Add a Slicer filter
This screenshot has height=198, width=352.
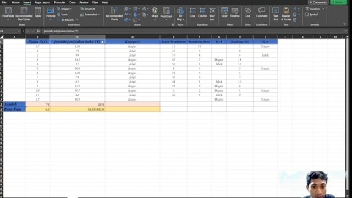(x=224, y=13)
